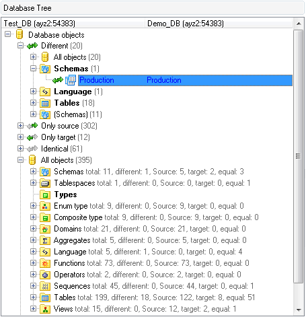306x317 pixels.
Task: Click the Test_DB column header
Action: tap(73, 24)
